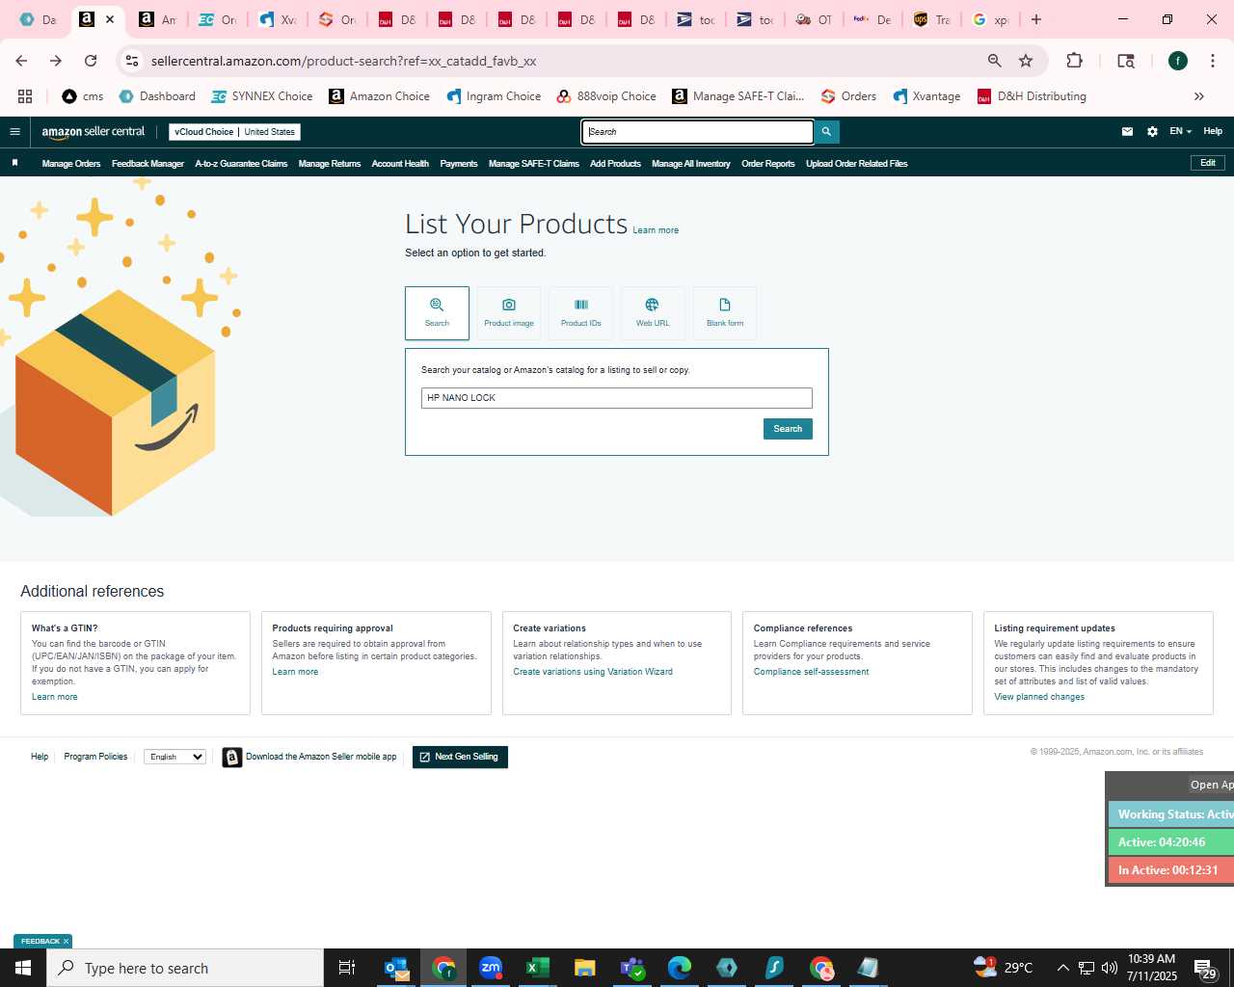1234x987 pixels.
Task: Click the catalog search field containing HP NANO LOCK
Action: [617, 398]
